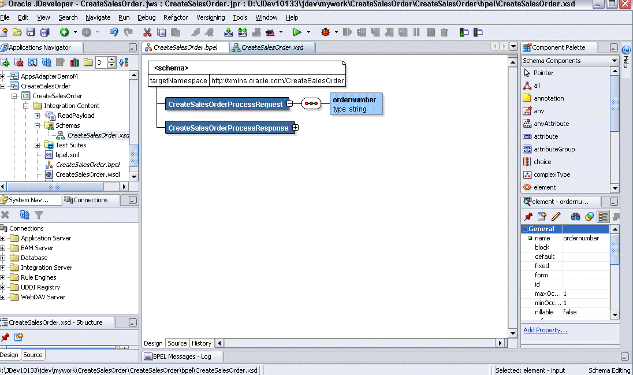Save all files using stacked diskettes icon

(x=45, y=32)
